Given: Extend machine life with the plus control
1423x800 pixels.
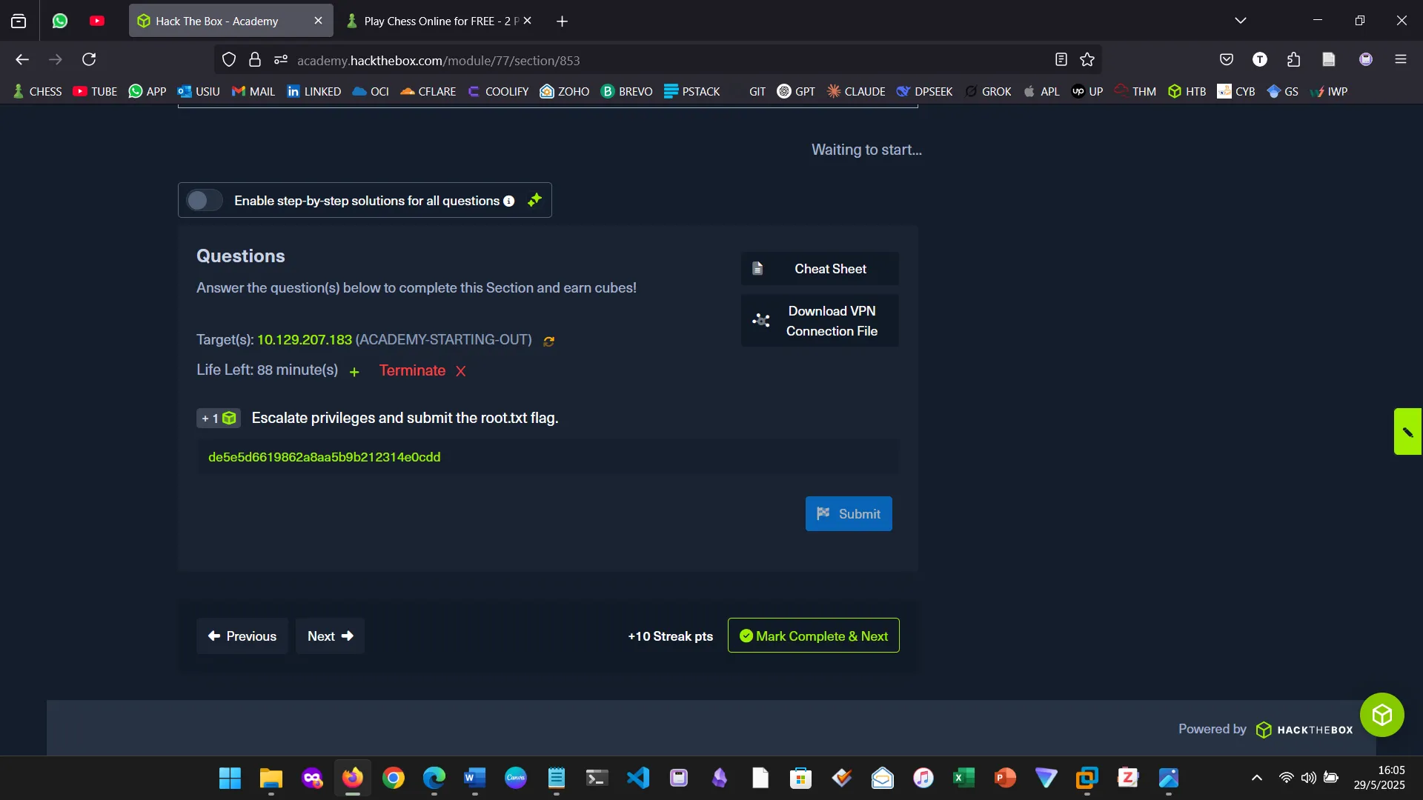Looking at the screenshot, I should tap(354, 372).
